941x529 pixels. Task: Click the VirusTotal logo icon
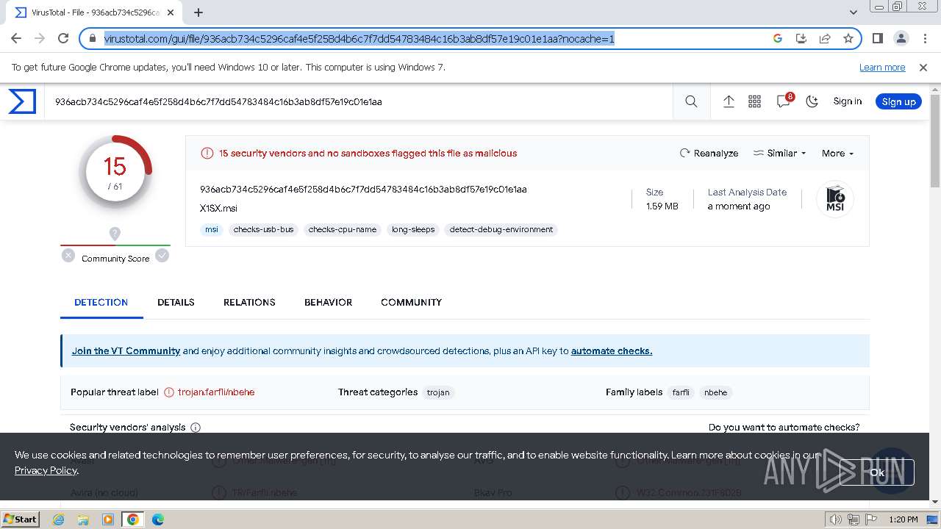point(22,101)
